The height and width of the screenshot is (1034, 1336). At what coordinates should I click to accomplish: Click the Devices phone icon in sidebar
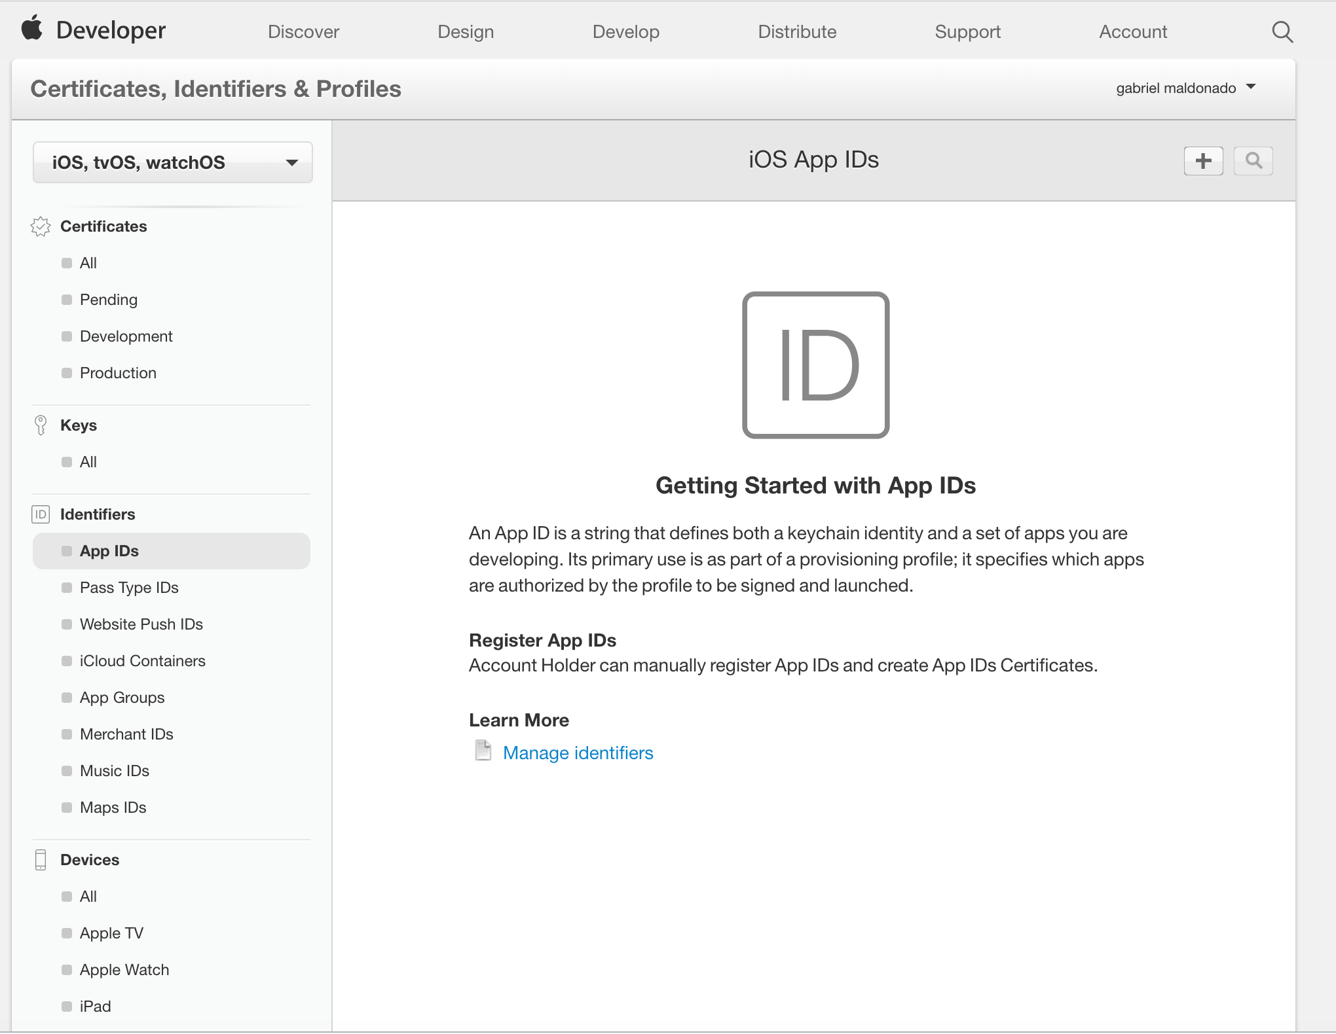[41, 860]
